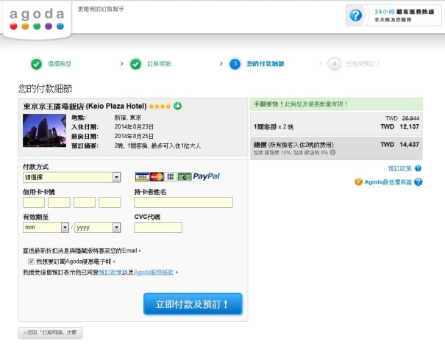The width and height of the screenshot is (445, 349).
Task: Focus the CVC代碼 field
Action: pos(158,227)
